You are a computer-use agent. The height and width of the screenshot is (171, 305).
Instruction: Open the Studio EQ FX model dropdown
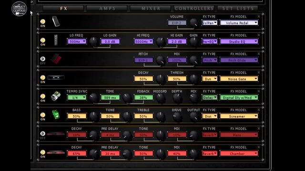(x=239, y=41)
